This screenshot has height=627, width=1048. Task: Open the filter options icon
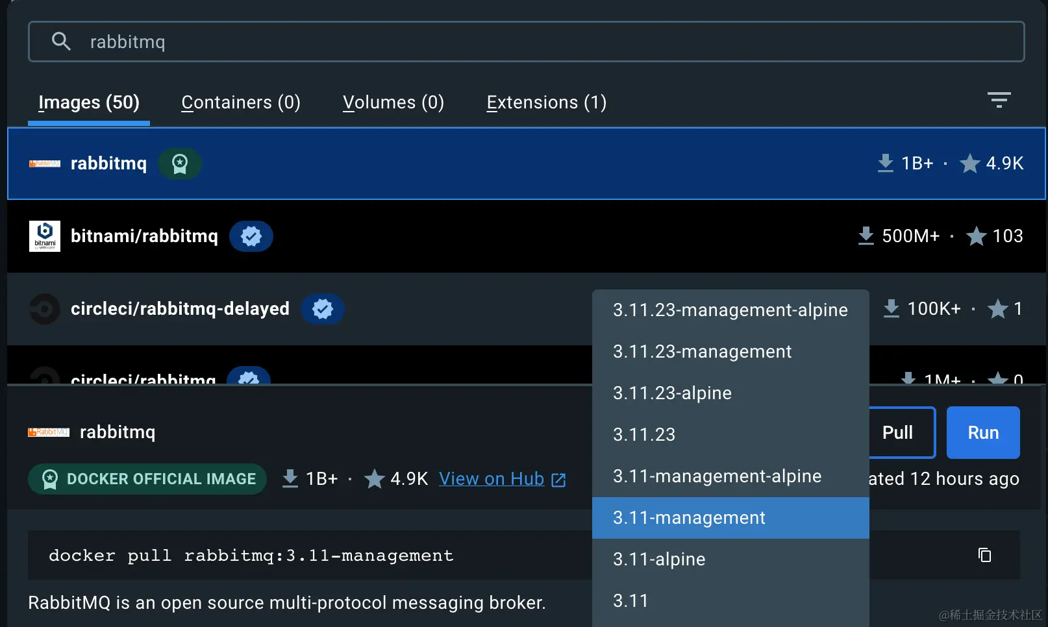999,100
